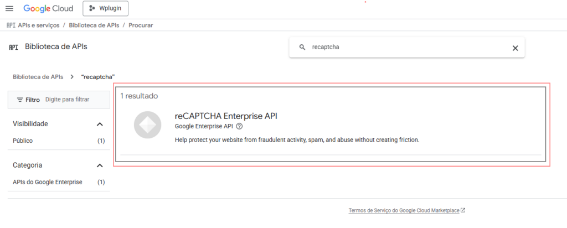Click the search magnifier icon
Image resolution: width=567 pixels, height=228 pixels.
pyautogui.click(x=302, y=48)
